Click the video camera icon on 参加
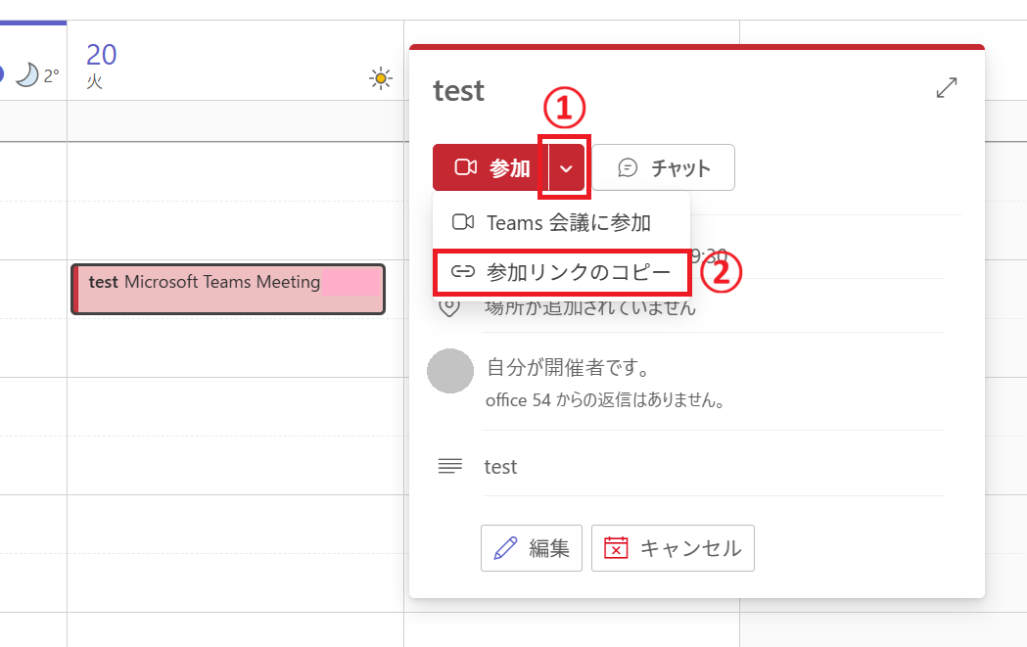This screenshot has width=1027, height=647. pyautogui.click(x=466, y=168)
